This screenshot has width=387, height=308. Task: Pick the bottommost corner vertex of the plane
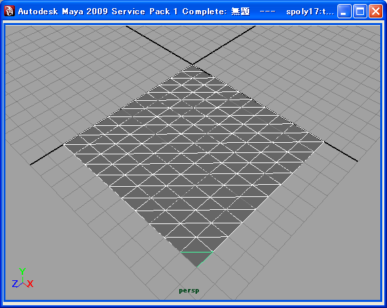click(197, 267)
